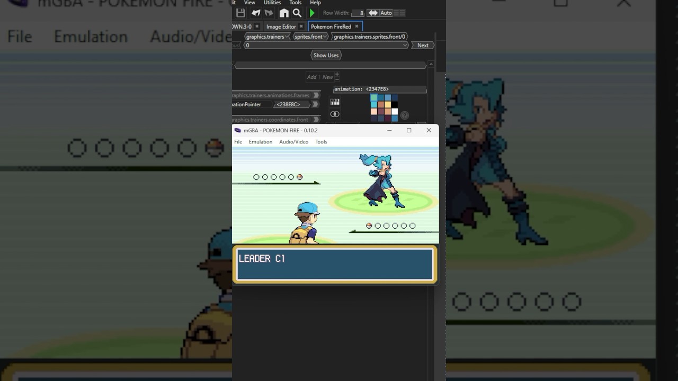Image resolution: width=678 pixels, height=381 pixels.
Task: Open the Utilities menu
Action: click(x=272, y=3)
